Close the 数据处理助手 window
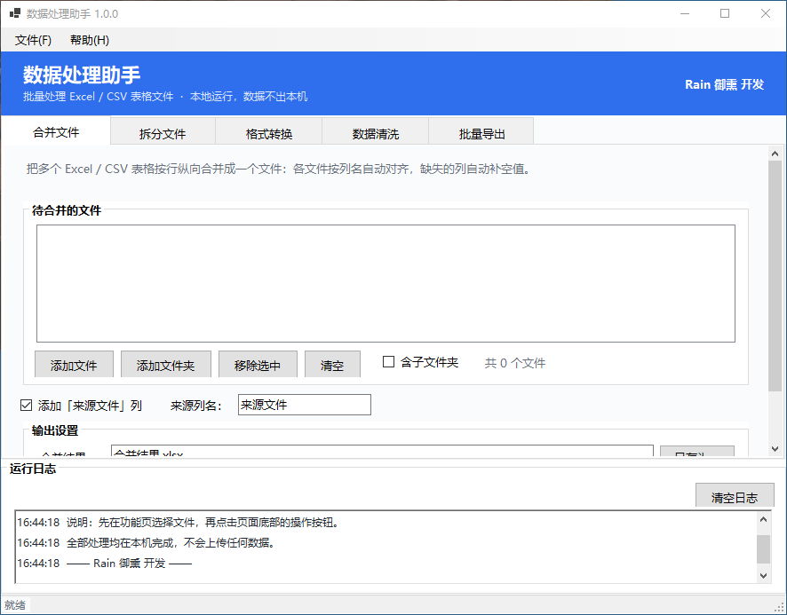787x615 pixels. pos(766,13)
